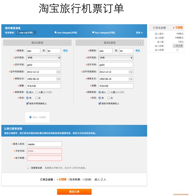This screenshot has width=189, height=196.
Task: Click the 计算税费 button
Action: 178,46
